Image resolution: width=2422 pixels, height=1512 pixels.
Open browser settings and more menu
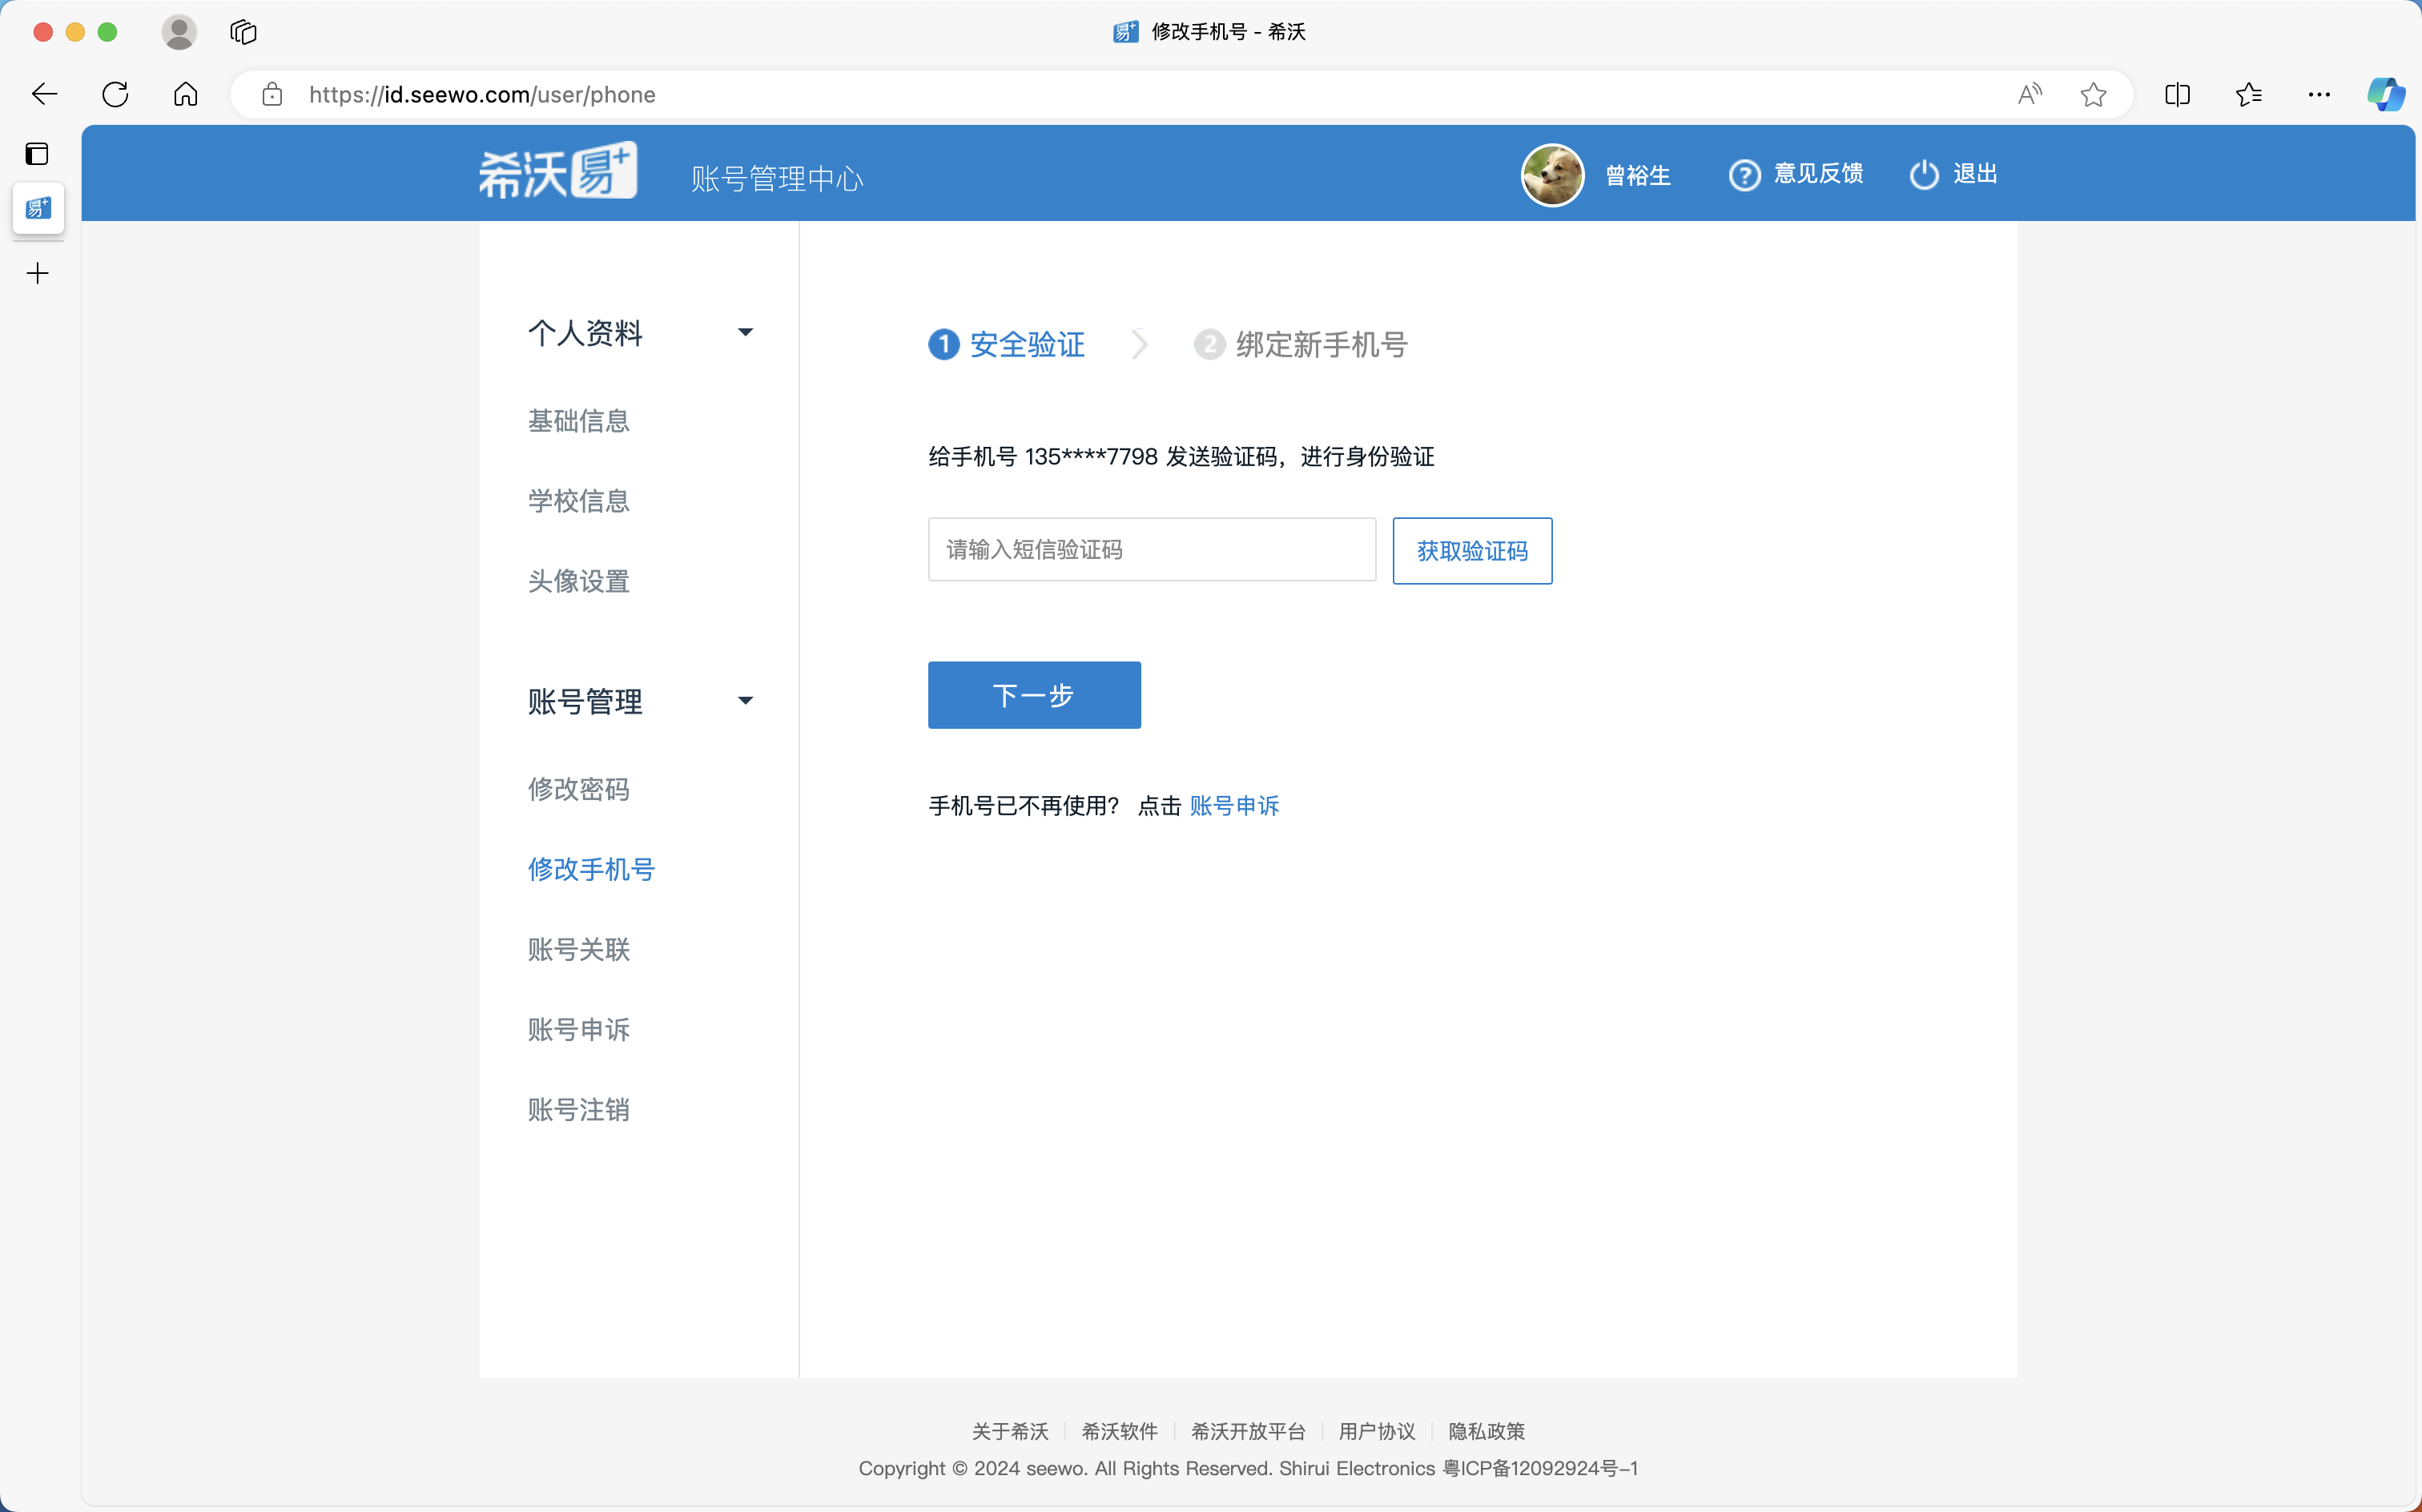(x=2319, y=94)
